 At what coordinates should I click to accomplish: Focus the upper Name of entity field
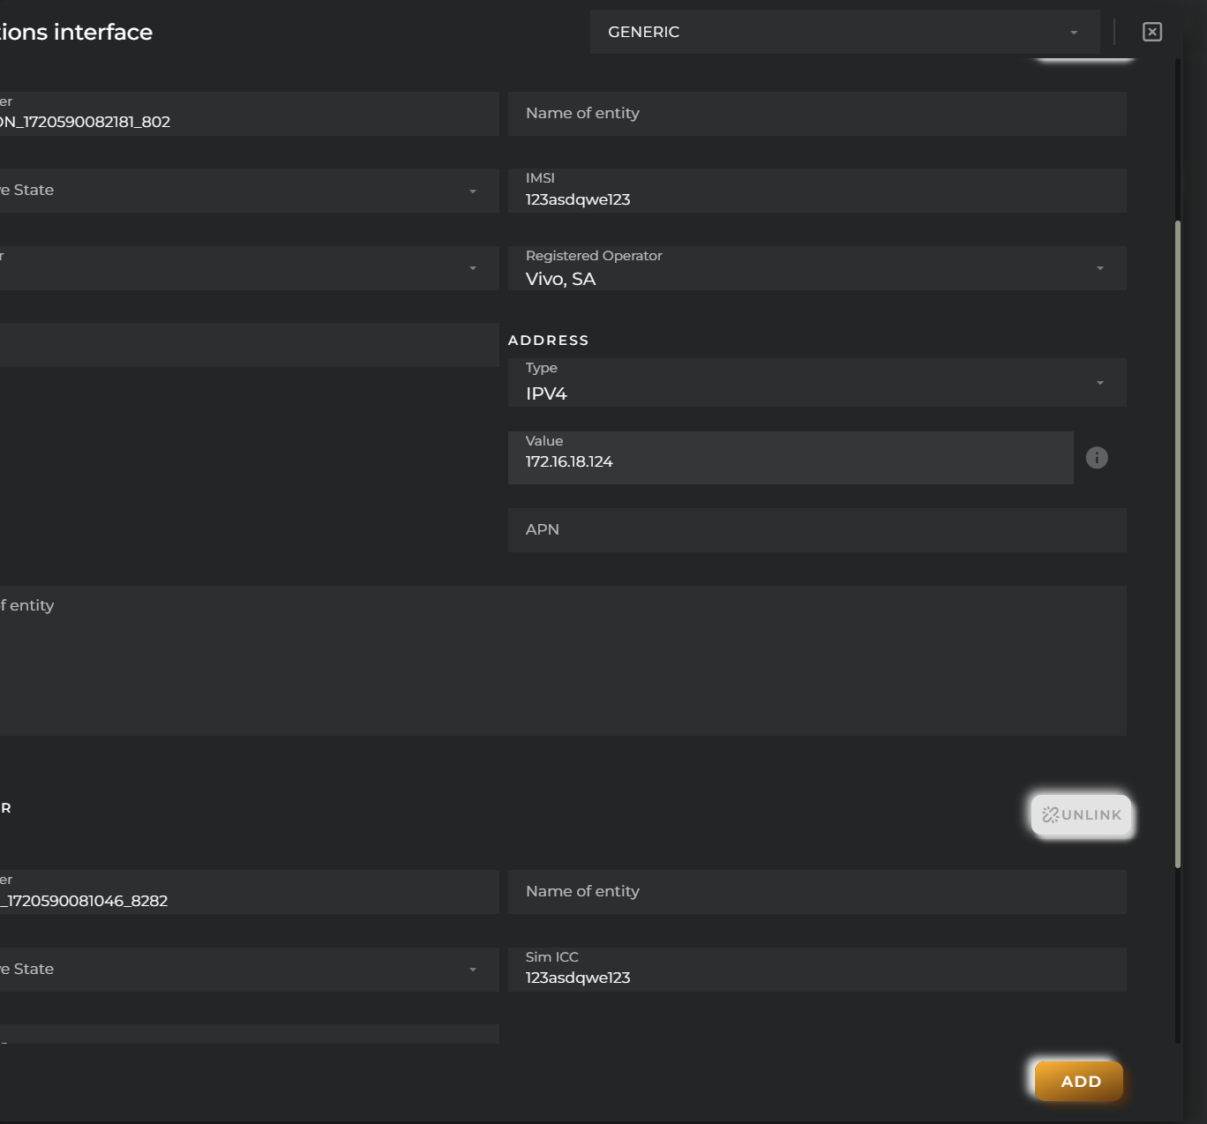[817, 114]
